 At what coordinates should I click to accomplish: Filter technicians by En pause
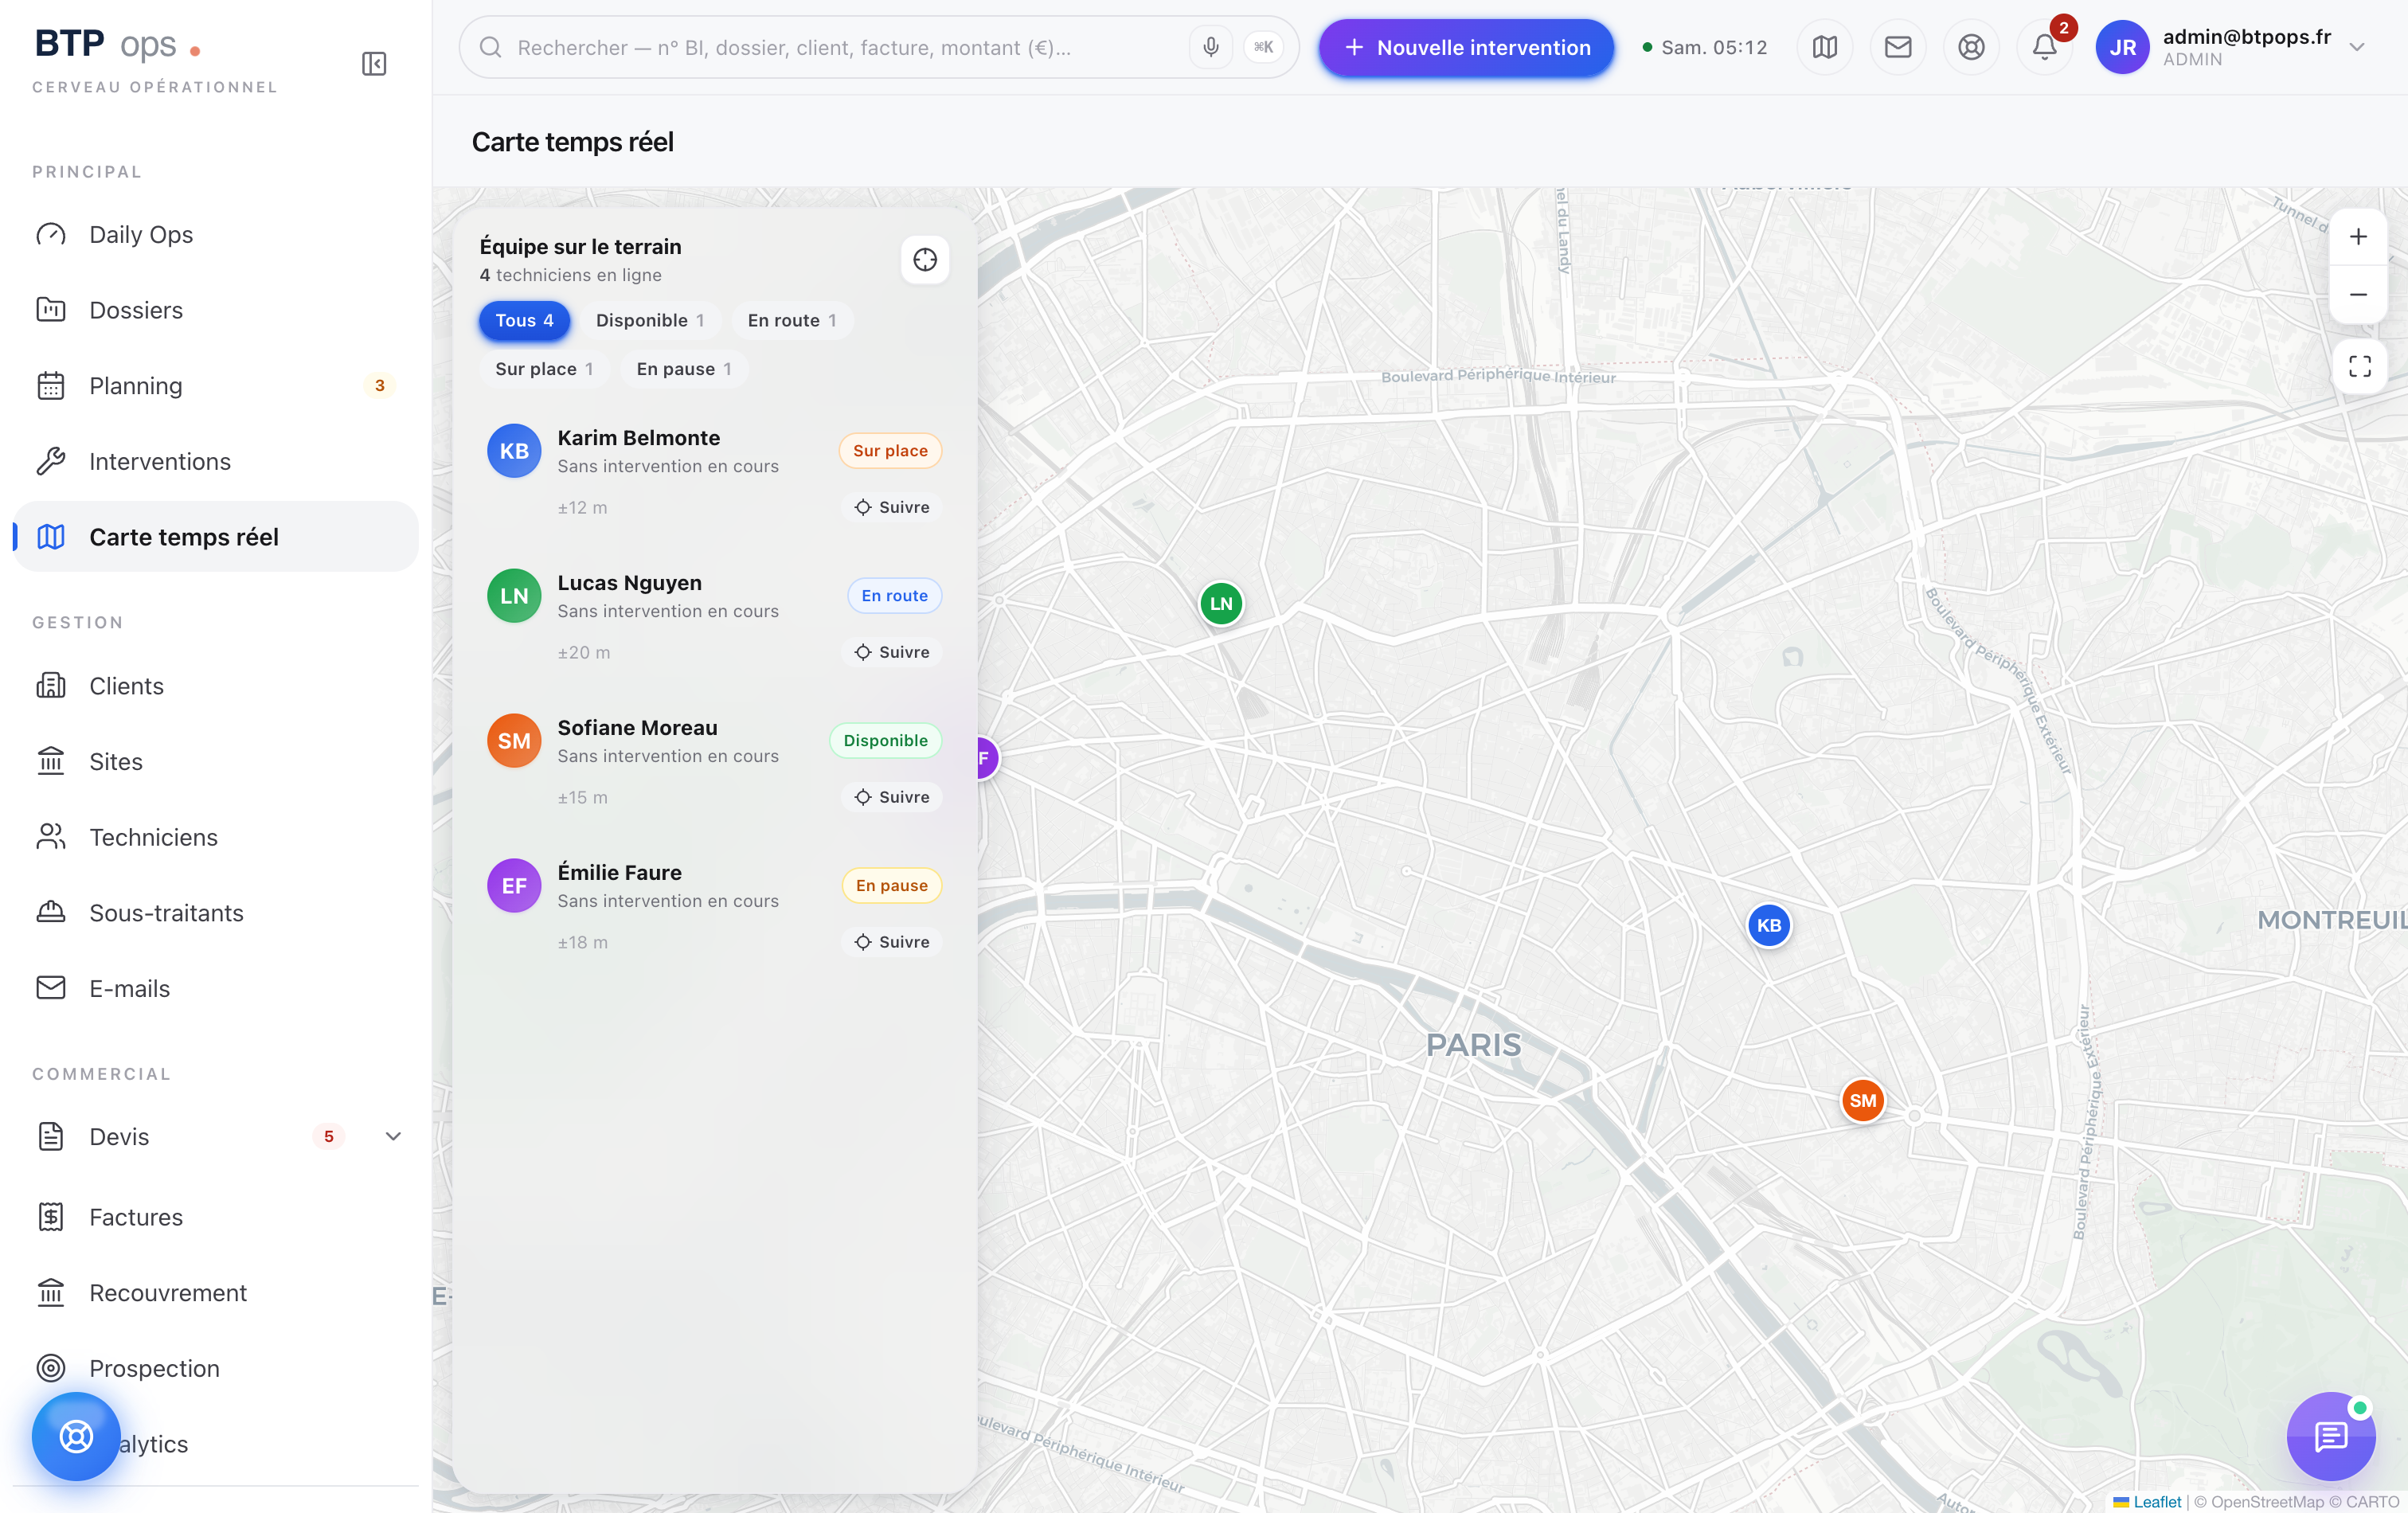click(684, 369)
